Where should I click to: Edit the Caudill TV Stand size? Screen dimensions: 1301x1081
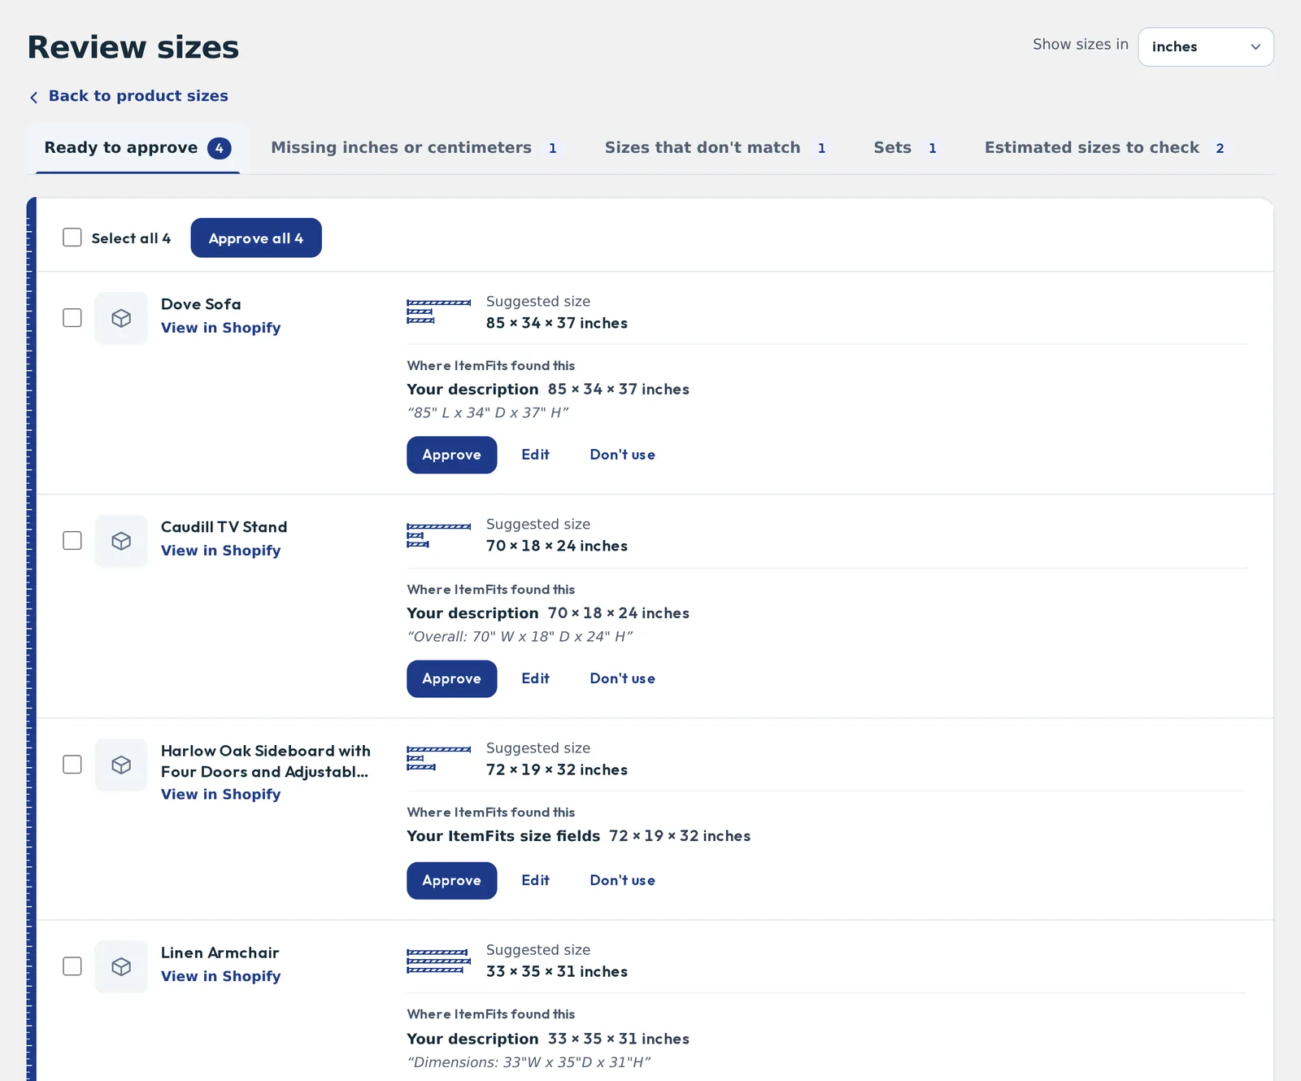pos(535,678)
